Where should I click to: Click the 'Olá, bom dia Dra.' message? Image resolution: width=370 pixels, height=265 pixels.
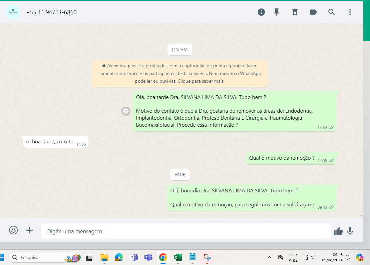pos(252,198)
